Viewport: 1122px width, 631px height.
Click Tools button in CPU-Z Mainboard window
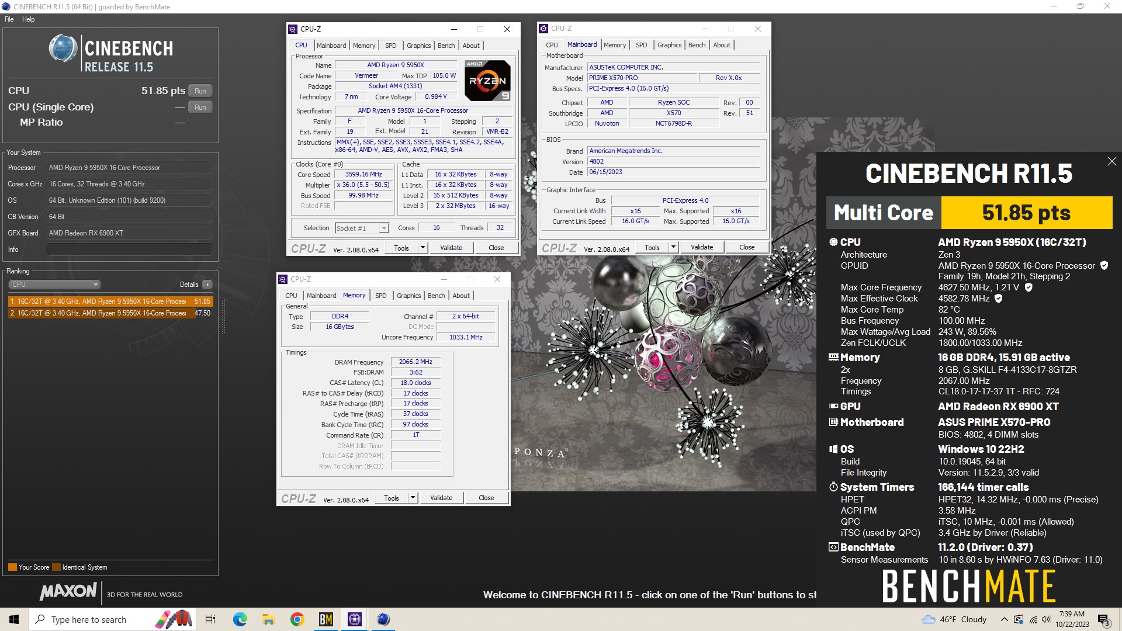click(x=652, y=248)
